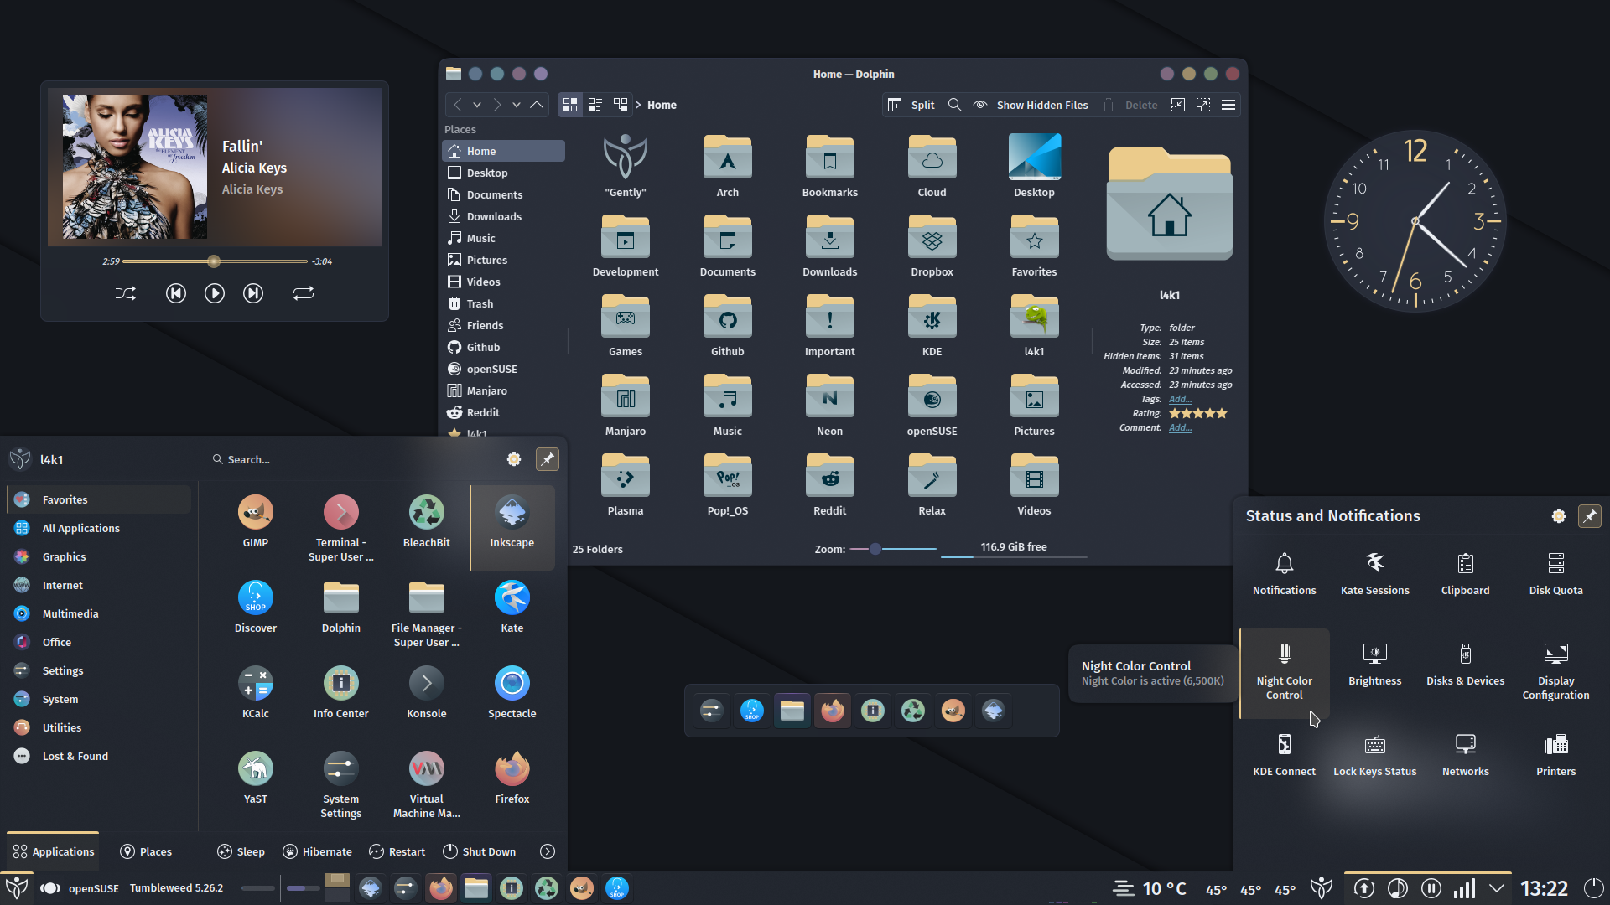Open the Relax folder
The width and height of the screenshot is (1610, 905).
tap(932, 484)
